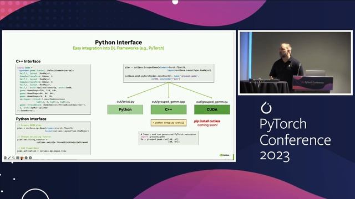Open the more options ellipsis in slideshow toolbar
Viewport: 355px width, 199px height.
click(26, 158)
